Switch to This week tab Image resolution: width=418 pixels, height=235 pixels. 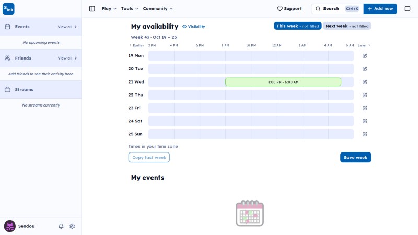(297, 26)
